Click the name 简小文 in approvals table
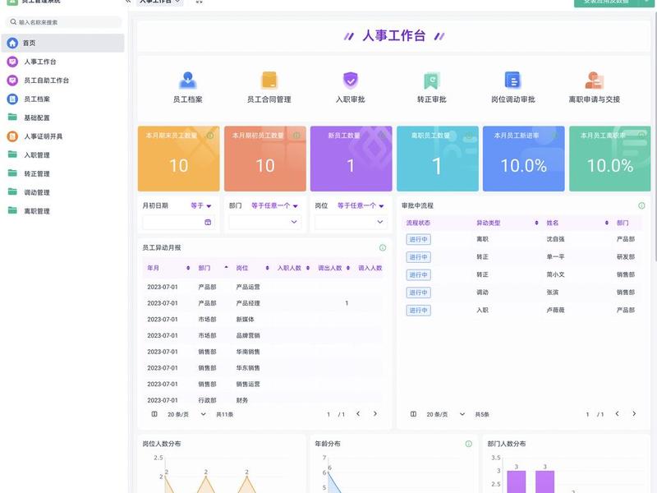Viewport: 657px width, 493px height. tap(555, 274)
